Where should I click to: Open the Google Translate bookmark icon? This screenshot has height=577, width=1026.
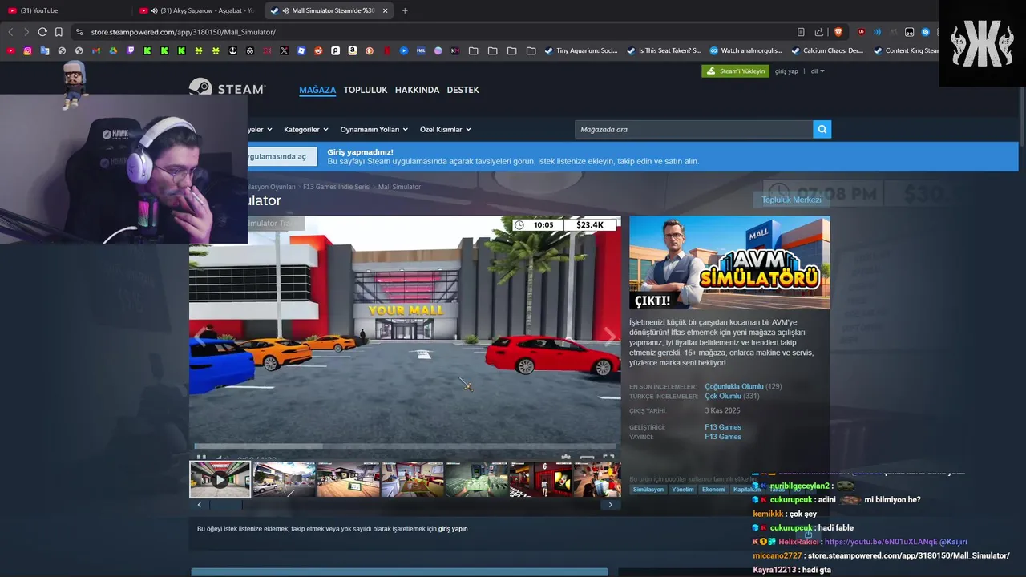pyautogui.click(x=45, y=50)
